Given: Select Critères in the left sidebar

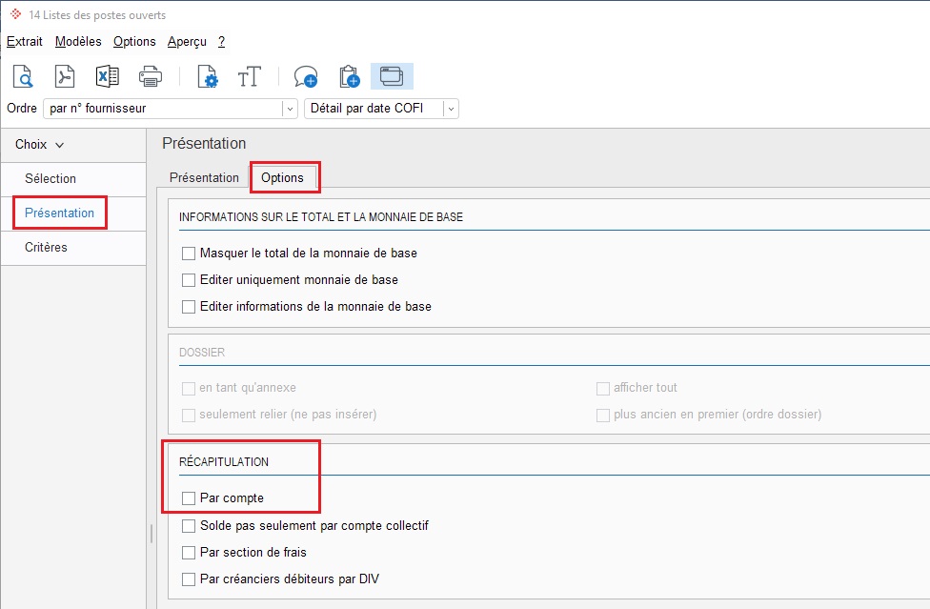Looking at the screenshot, I should (46, 247).
